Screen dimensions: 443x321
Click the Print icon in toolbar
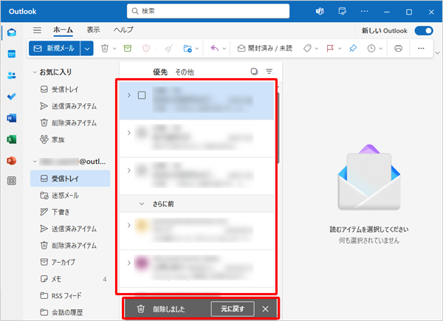pyautogui.click(x=398, y=49)
